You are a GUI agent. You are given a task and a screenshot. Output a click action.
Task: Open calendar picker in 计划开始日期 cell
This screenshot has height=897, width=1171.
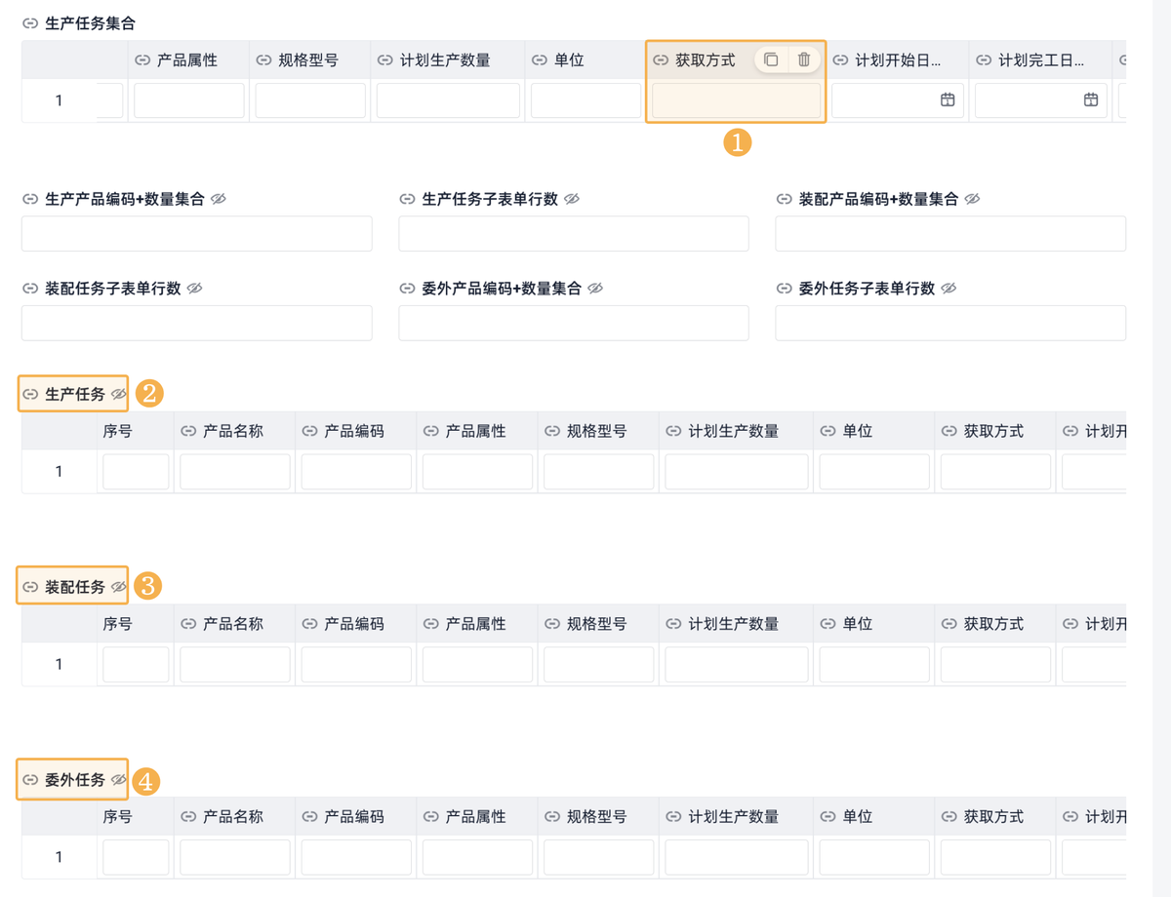[x=947, y=99]
